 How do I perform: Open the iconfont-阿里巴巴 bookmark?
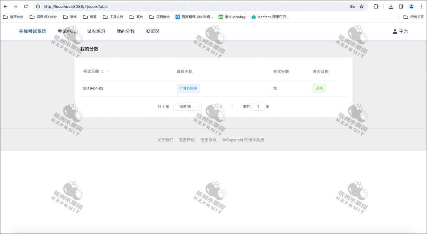[x=270, y=17]
